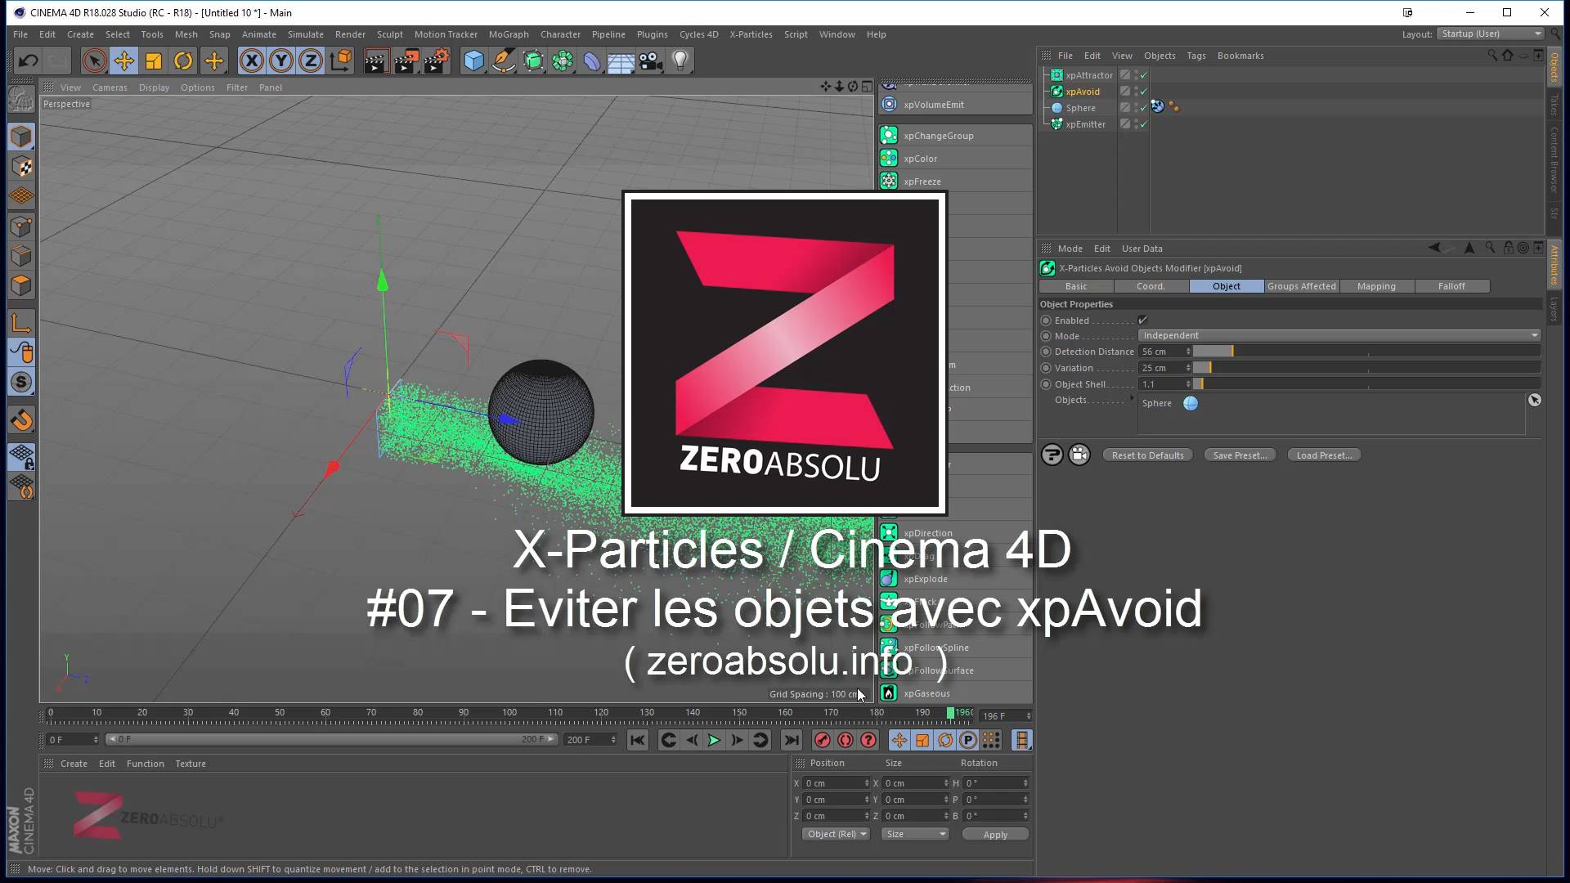Expand the Groups Affected tab
The width and height of the screenshot is (1570, 883).
1302,285
